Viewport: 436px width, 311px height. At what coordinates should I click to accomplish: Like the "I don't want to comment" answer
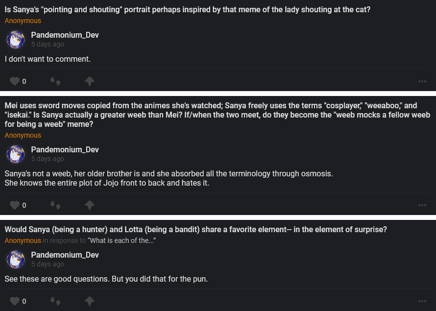[x=15, y=81]
